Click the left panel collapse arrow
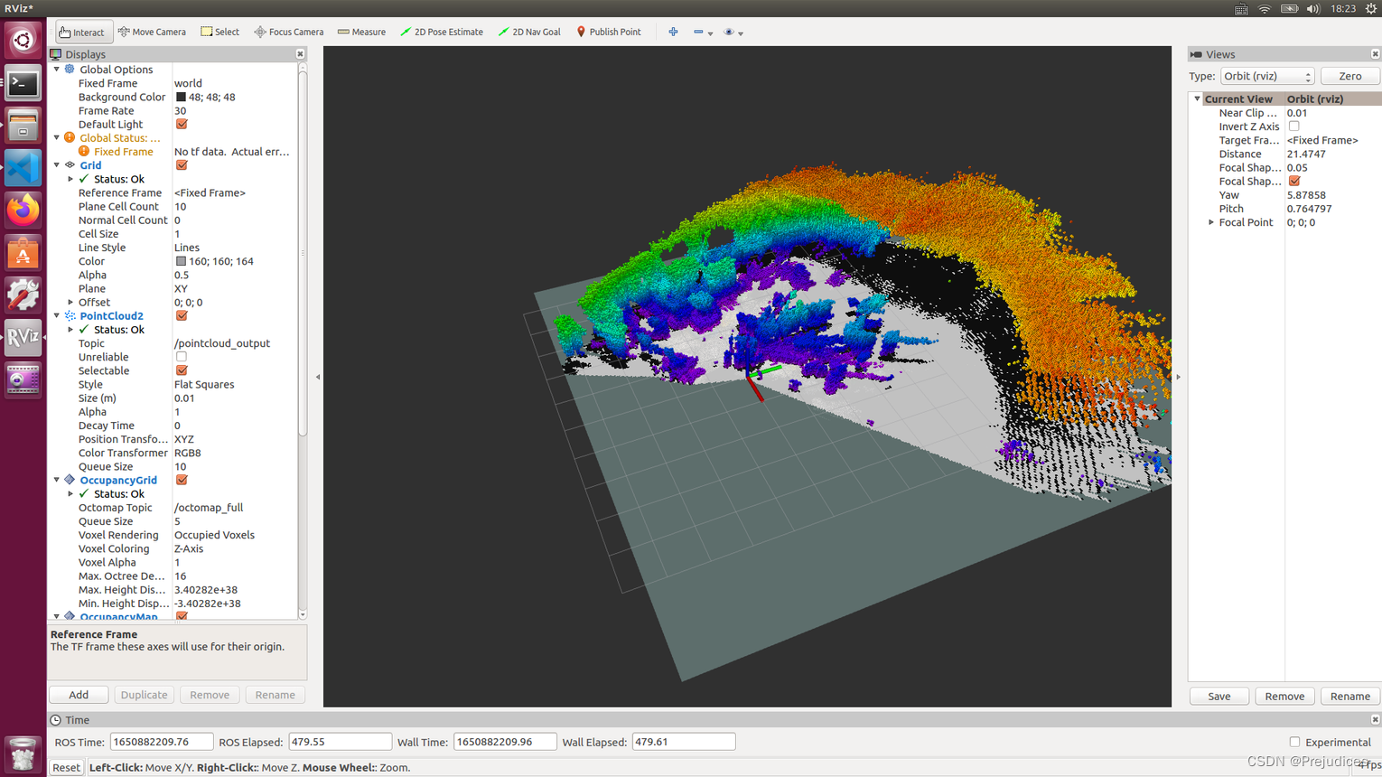This screenshot has height=777, width=1382. [x=318, y=377]
